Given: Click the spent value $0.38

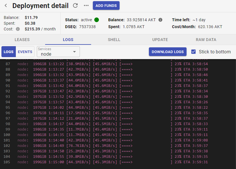Looking at the screenshot, I should pyautogui.click(x=30, y=23).
